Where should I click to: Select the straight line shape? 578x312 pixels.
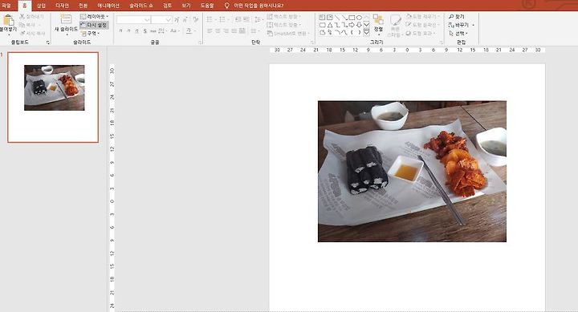point(337,18)
